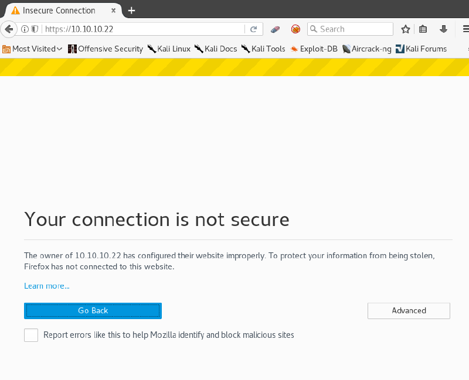This screenshot has height=380, width=469.
Task: Open the NoScript extension icon
Action: coord(295,29)
